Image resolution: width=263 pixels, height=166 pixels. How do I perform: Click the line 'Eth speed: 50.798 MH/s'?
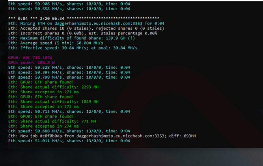69,77
